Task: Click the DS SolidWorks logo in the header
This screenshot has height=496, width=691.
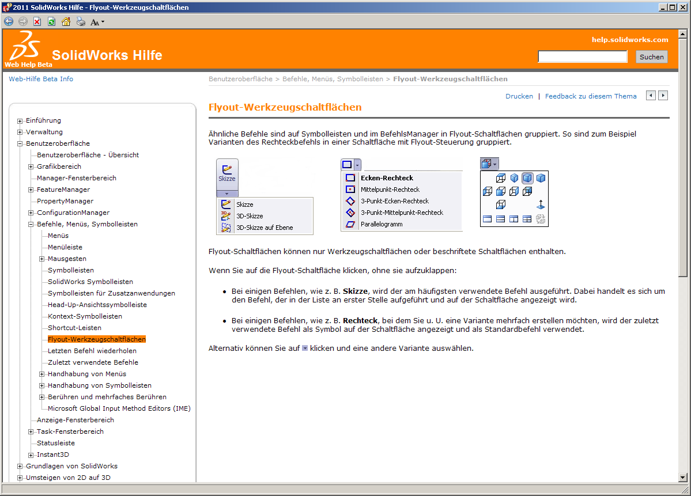Action: 25,46
